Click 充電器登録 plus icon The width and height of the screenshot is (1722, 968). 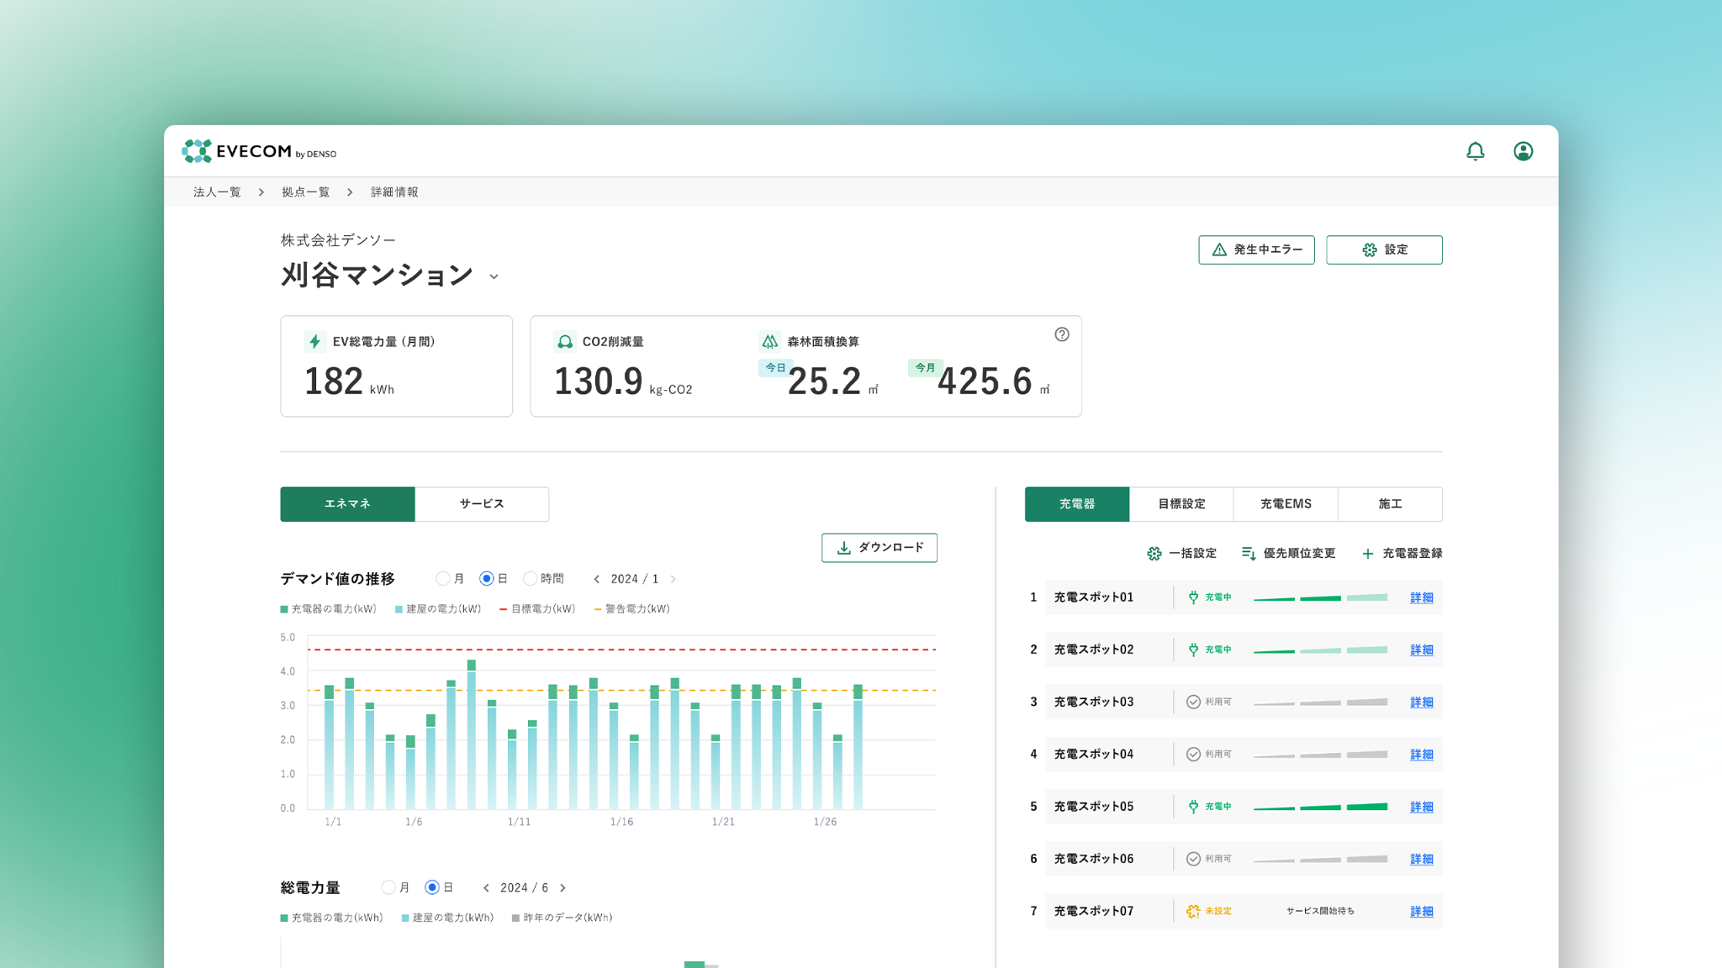point(1368,554)
